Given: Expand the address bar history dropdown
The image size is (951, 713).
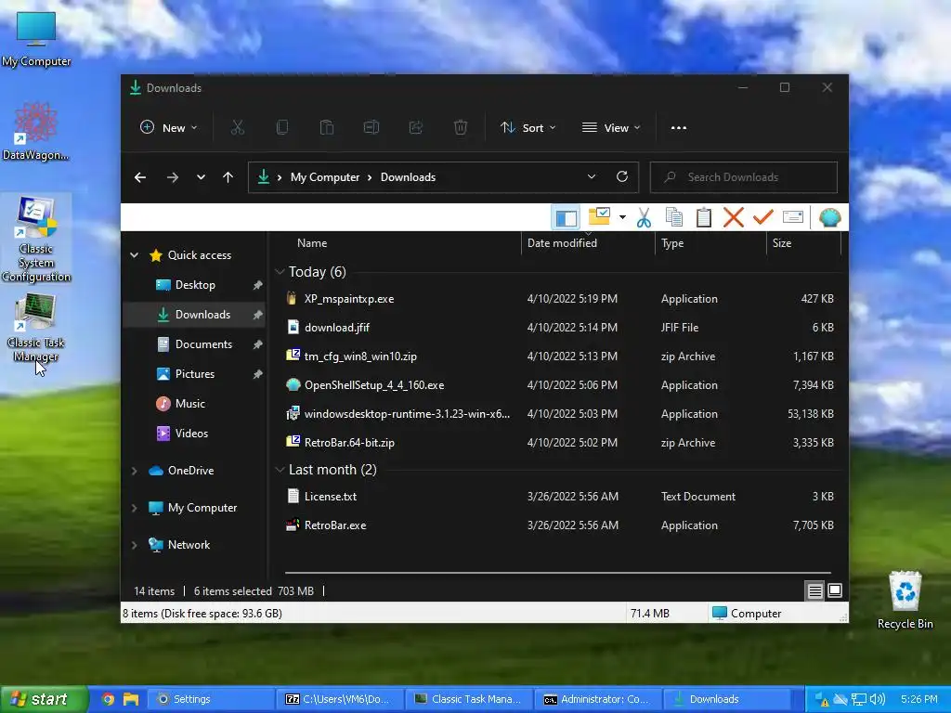Looking at the screenshot, I should tap(592, 176).
